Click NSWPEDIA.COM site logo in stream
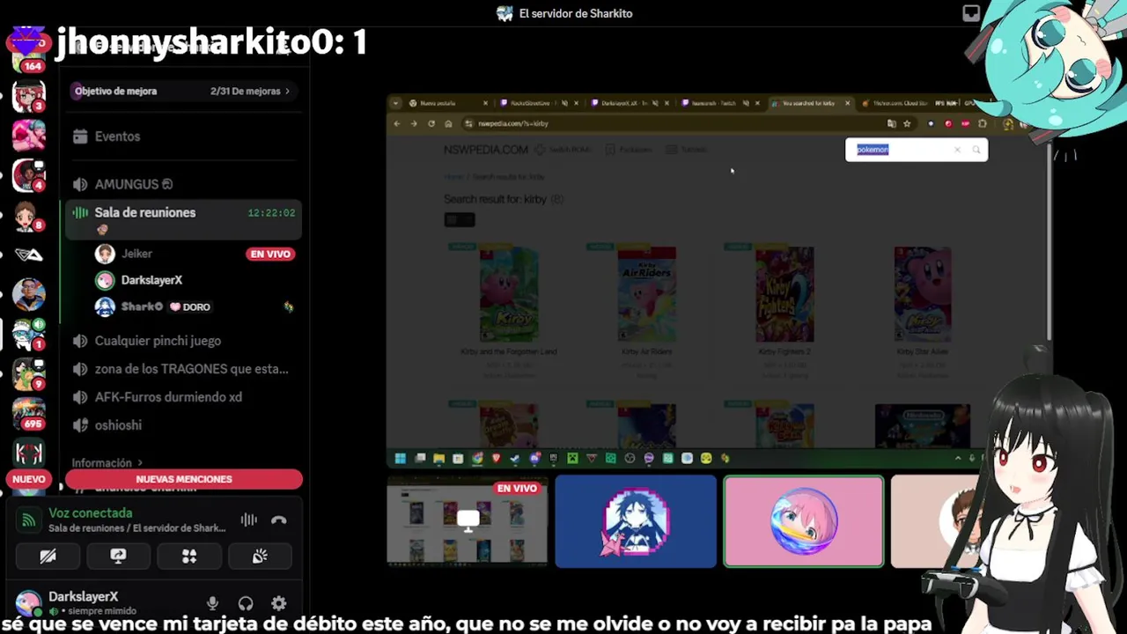Screen dimensions: 1127x634 (486, 150)
